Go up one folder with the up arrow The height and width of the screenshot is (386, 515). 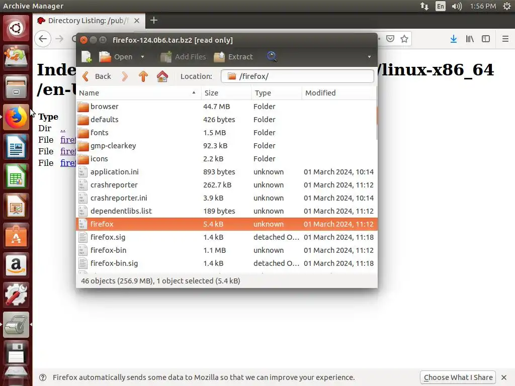[x=143, y=76]
